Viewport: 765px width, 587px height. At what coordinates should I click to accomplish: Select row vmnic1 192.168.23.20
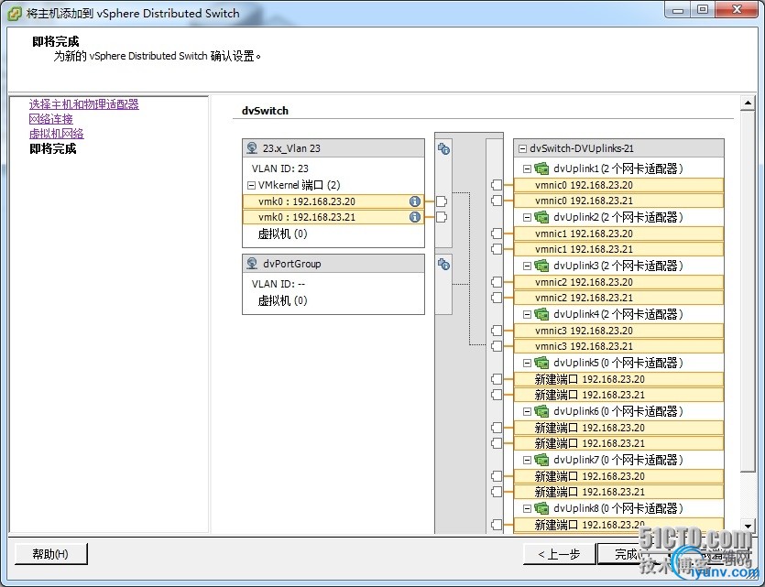point(618,234)
